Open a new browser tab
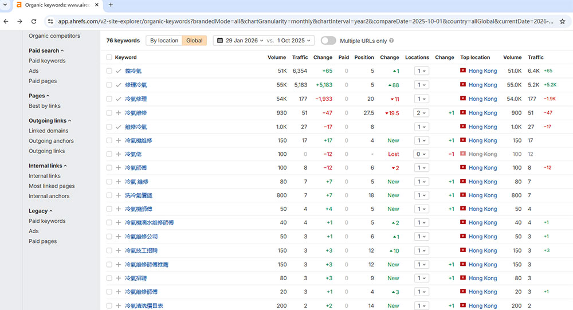The height and width of the screenshot is (310, 573). pos(111,5)
